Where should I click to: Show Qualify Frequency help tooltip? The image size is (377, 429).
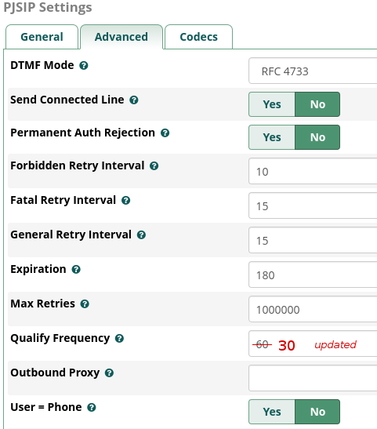click(x=119, y=339)
